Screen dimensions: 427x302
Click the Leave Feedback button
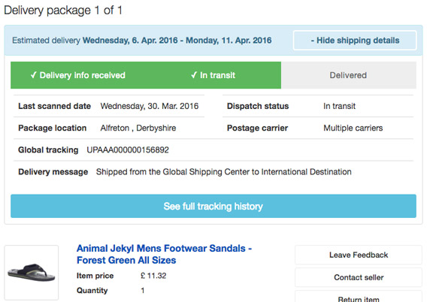point(359,255)
